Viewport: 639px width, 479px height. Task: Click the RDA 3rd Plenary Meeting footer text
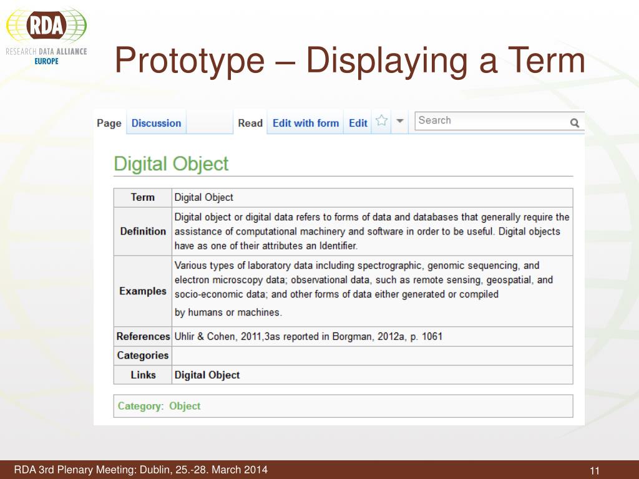point(141,470)
